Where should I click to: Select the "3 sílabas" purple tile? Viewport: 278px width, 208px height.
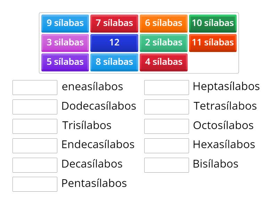pos(65,43)
